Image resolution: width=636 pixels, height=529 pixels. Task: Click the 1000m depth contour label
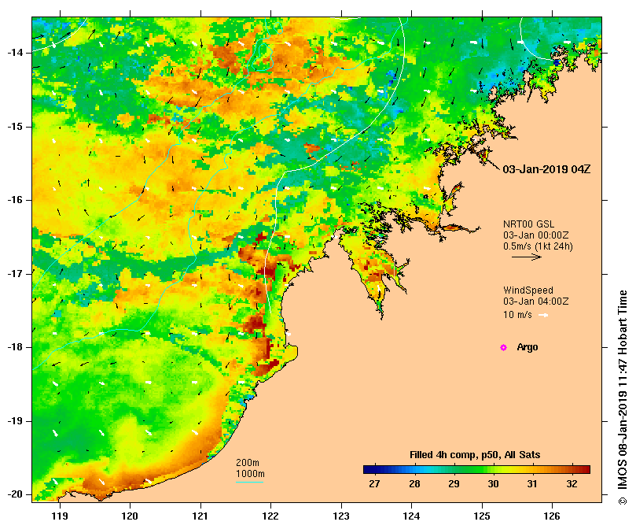click(x=250, y=474)
